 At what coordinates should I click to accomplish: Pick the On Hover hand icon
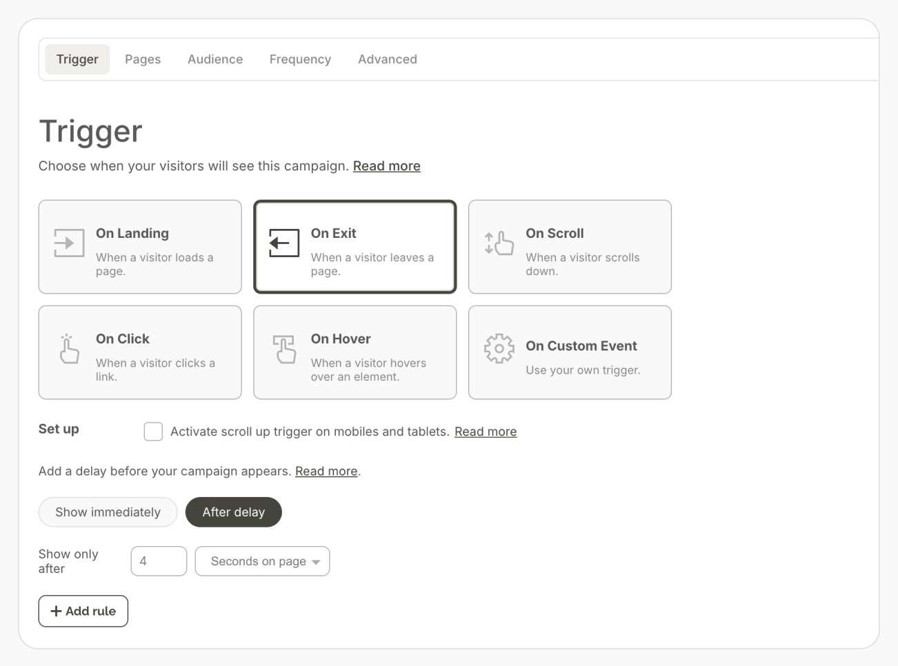point(284,349)
